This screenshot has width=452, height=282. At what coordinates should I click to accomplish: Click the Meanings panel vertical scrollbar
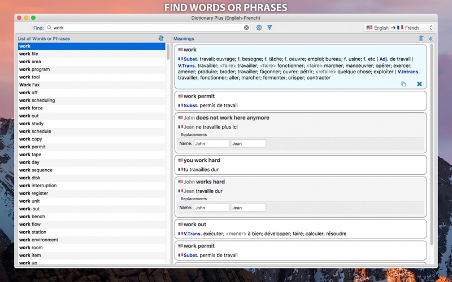[x=432, y=144]
